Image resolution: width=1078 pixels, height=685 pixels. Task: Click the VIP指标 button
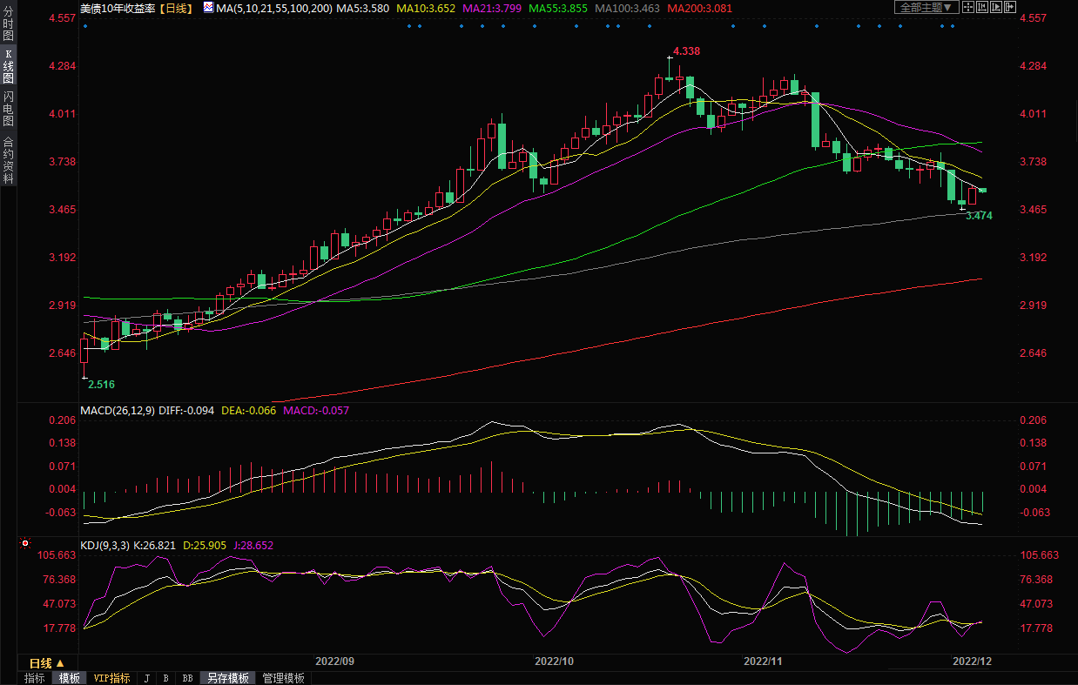click(111, 678)
